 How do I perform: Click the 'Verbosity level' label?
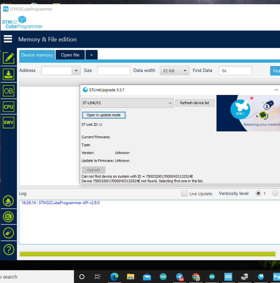(234, 193)
